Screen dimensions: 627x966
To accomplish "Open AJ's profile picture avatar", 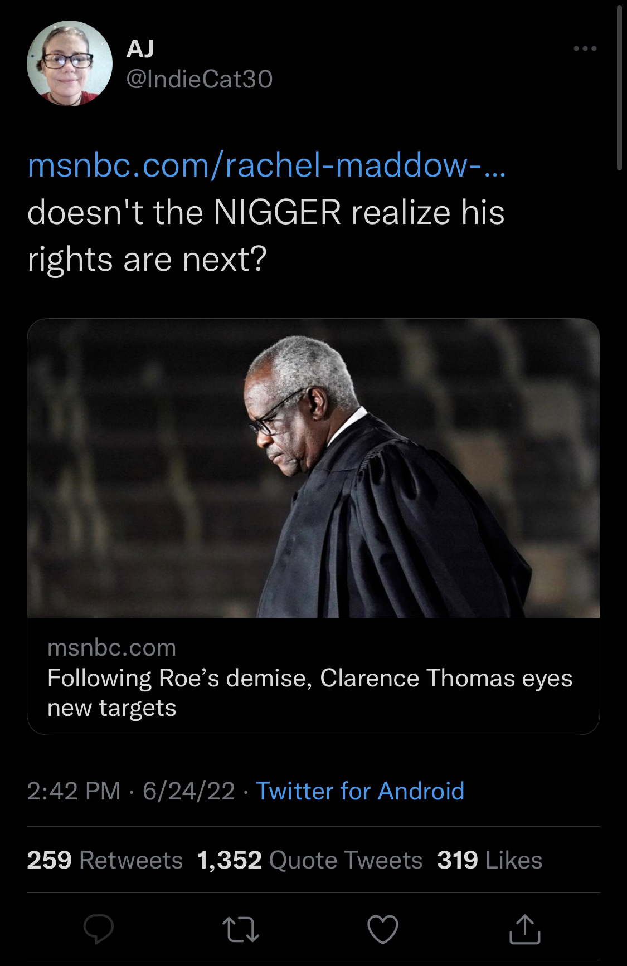I will coord(70,64).
